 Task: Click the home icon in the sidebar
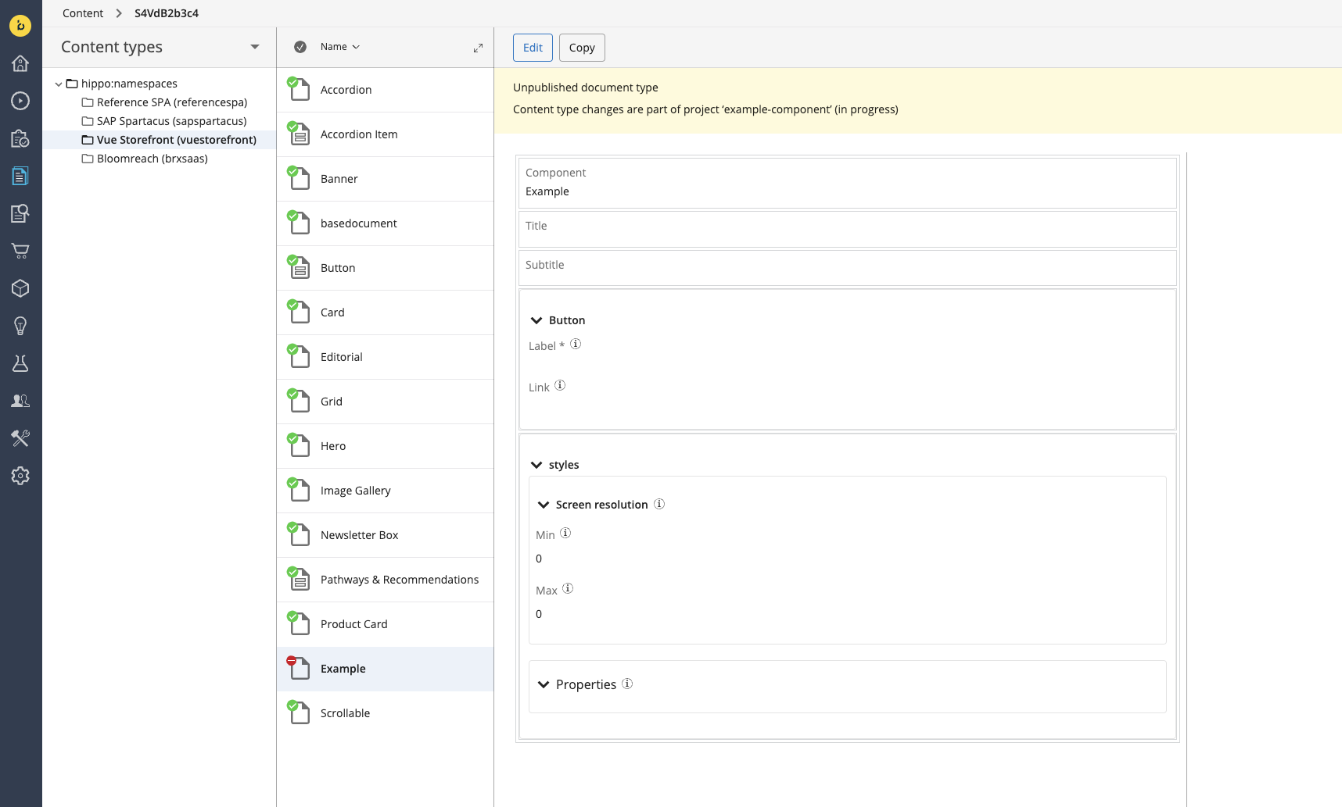point(20,63)
